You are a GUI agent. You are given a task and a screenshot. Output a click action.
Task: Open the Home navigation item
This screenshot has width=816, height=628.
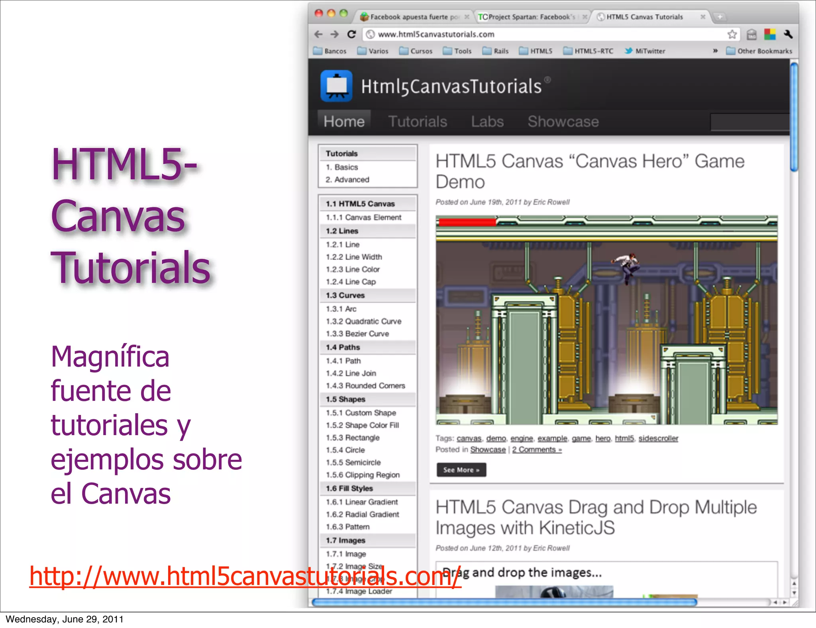click(x=344, y=122)
